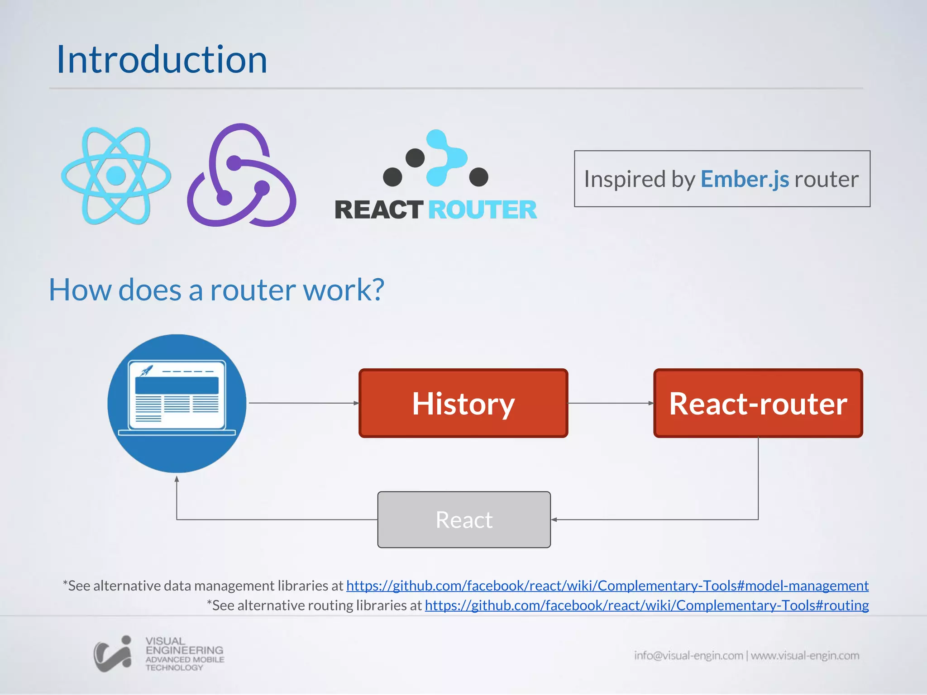Click the red React-router box
The image size is (927, 695).
click(x=758, y=403)
